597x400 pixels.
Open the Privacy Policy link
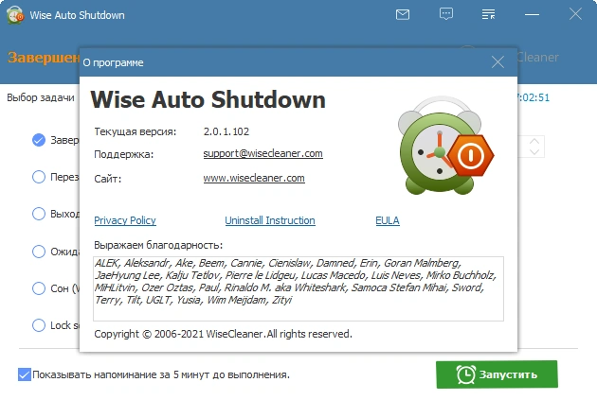[125, 220]
